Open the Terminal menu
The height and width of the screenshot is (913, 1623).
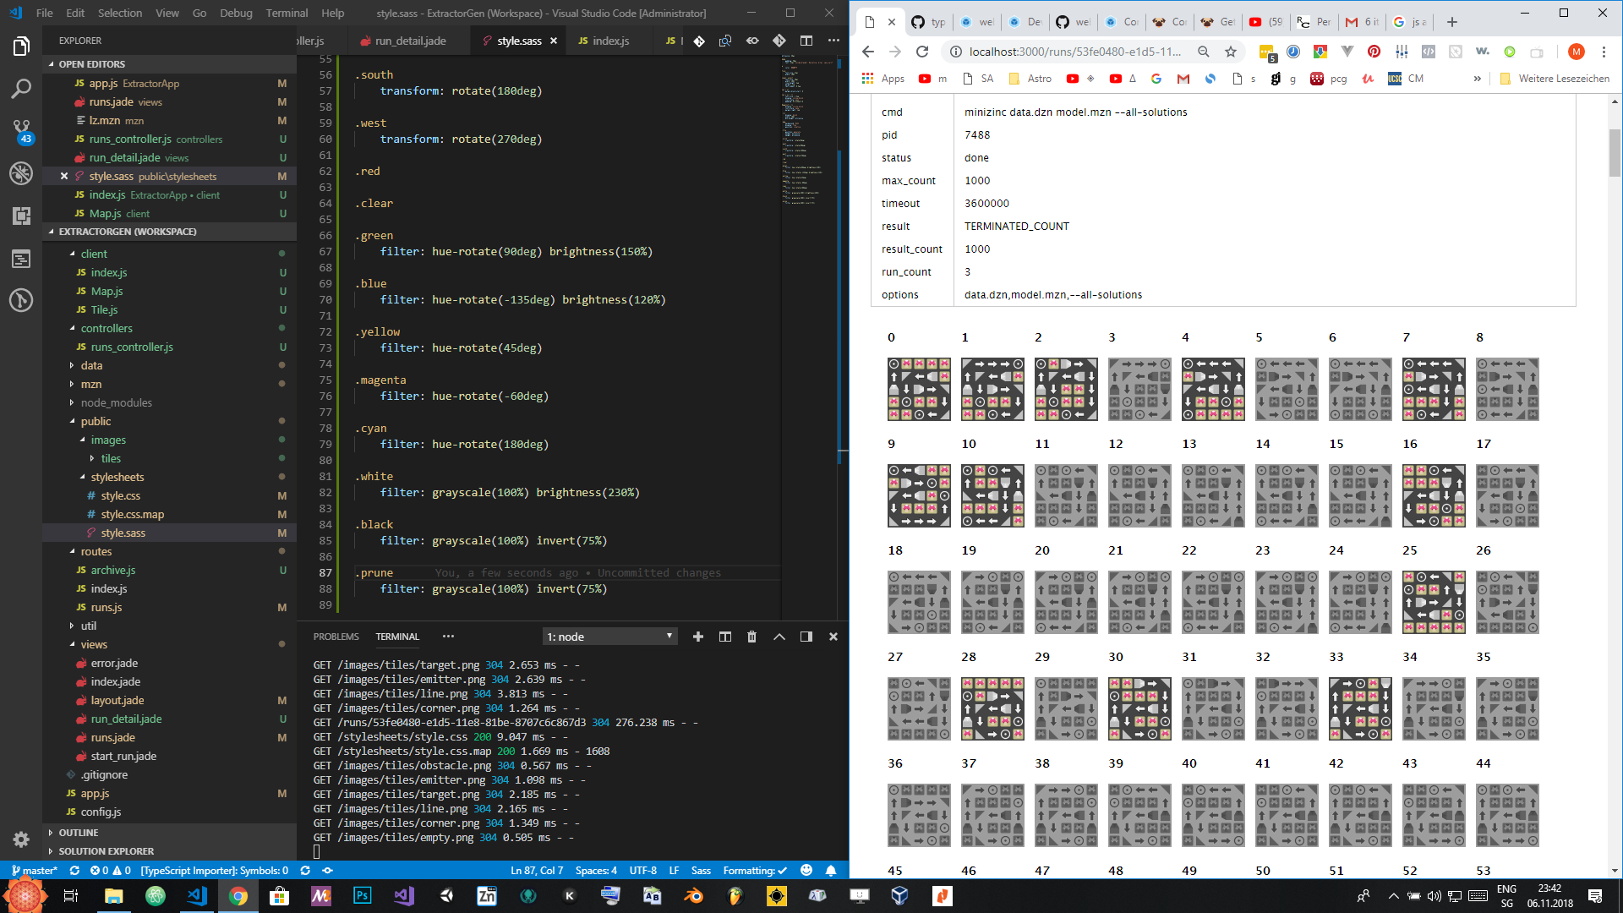287,13
